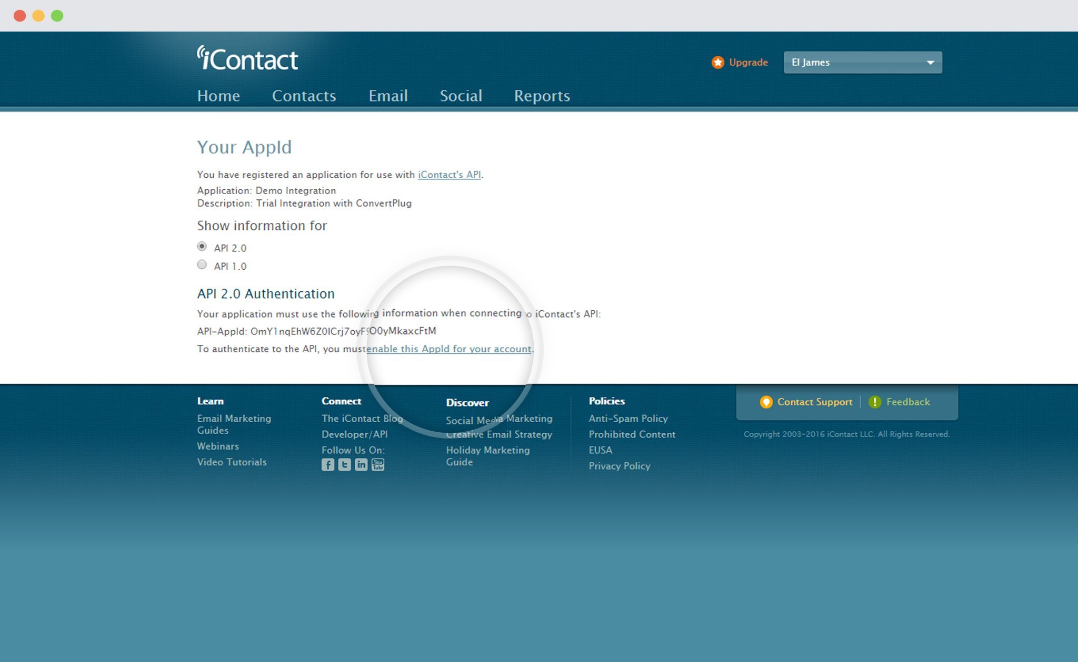Open Holiday Marketing Guide link

click(x=487, y=456)
